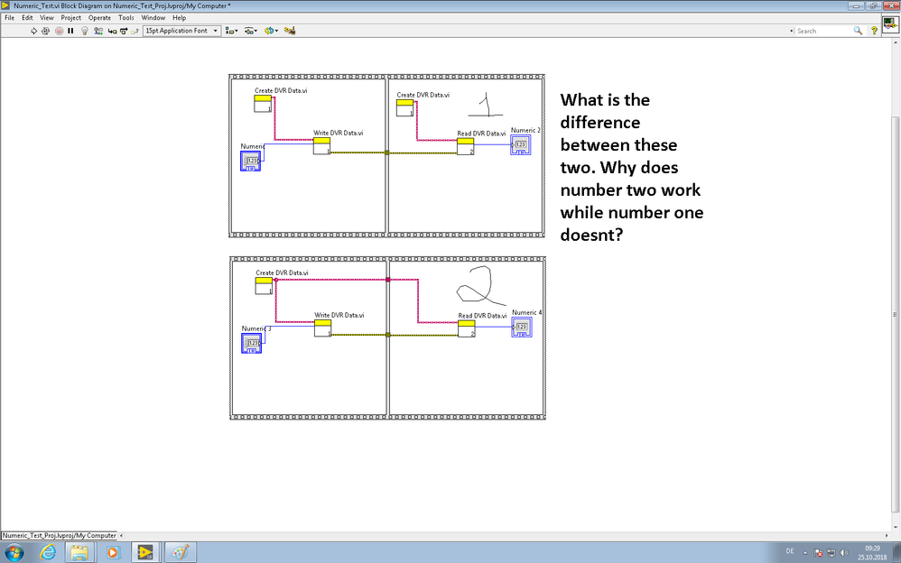Image resolution: width=901 pixels, height=563 pixels.
Task: Click Step Over button
Action: tap(123, 31)
